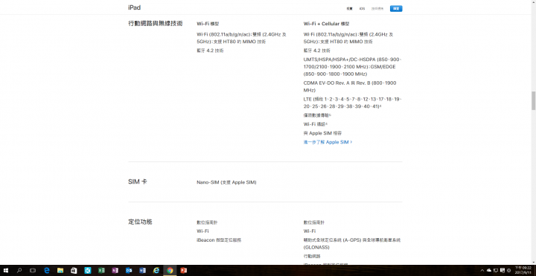This screenshot has width=536, height=276.
Task: Open the taskbar clock and date
Action: [x=523, y=271]
